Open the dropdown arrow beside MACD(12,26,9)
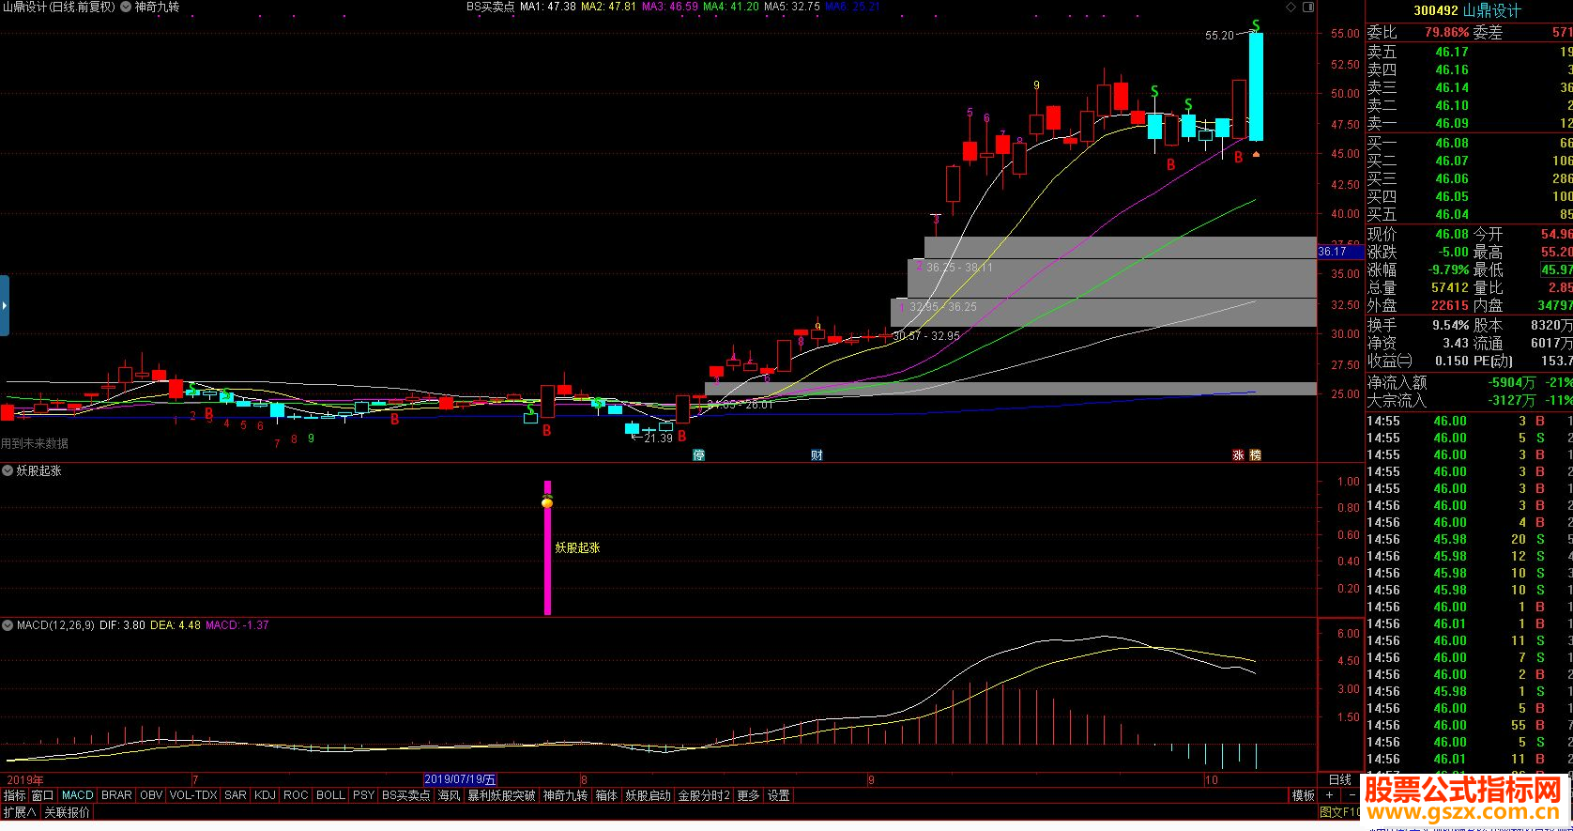 coord(8,624)
